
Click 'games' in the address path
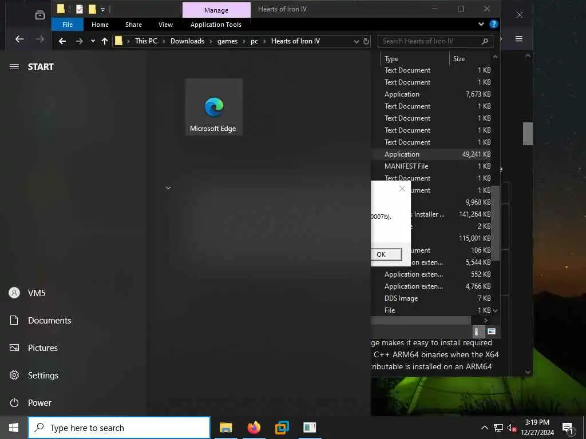point(227,41)
